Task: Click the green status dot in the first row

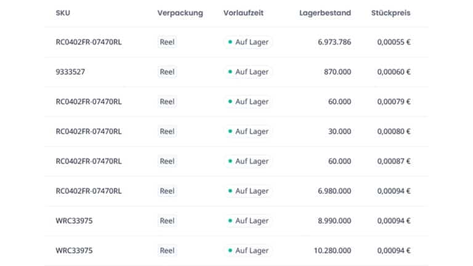Action: (x=230, y=42)
